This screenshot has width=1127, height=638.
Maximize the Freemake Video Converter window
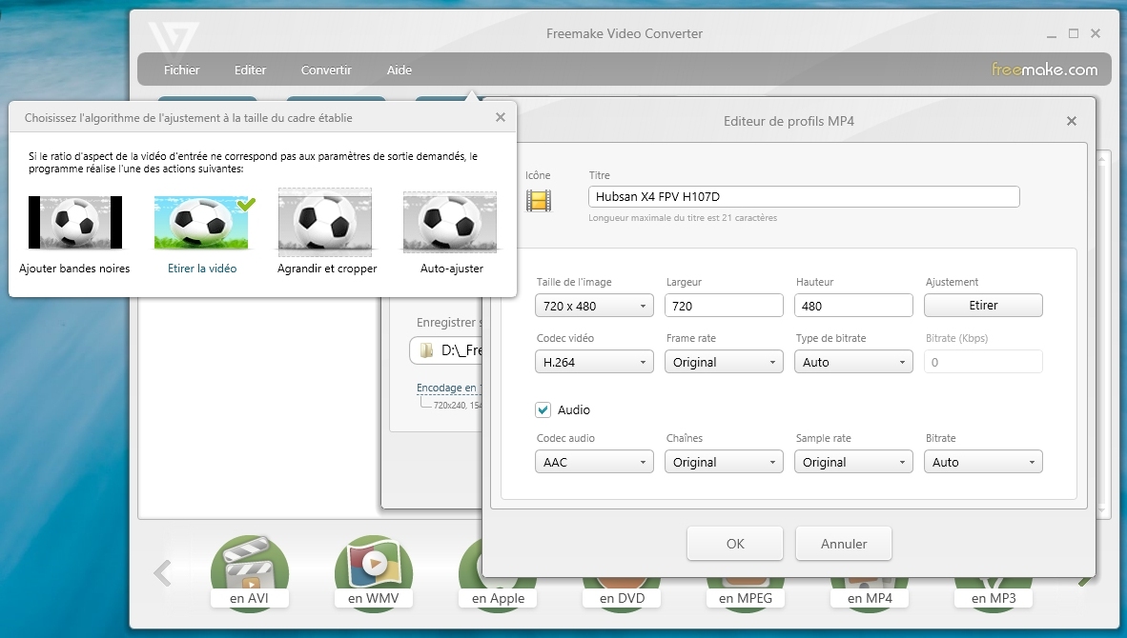pos(1073,33)
